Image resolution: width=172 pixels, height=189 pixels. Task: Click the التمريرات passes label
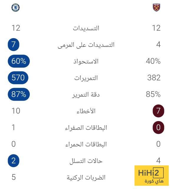click(x=86, y=78)
